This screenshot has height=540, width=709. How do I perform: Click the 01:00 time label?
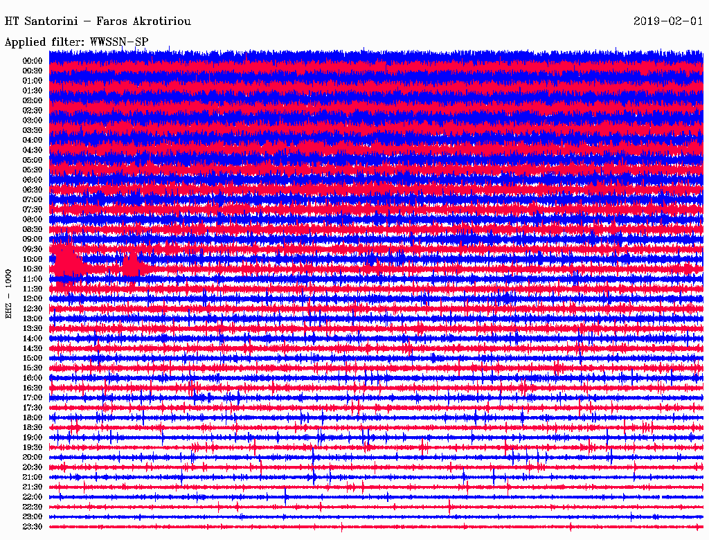(33, 81)
